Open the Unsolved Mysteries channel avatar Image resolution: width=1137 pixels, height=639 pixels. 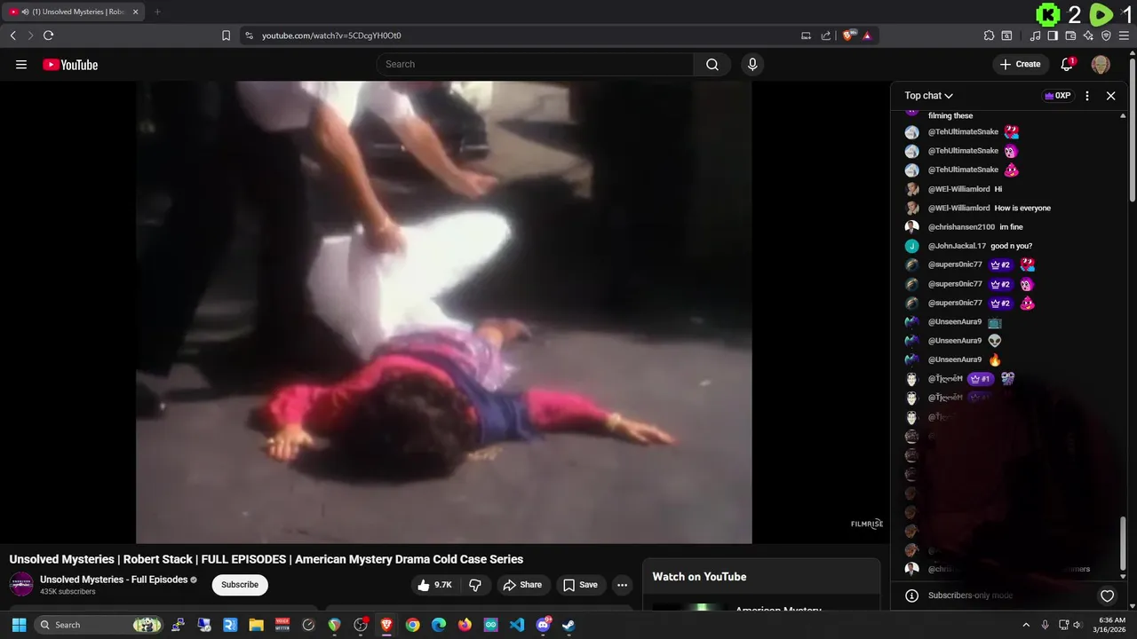[x=21, y=584]
